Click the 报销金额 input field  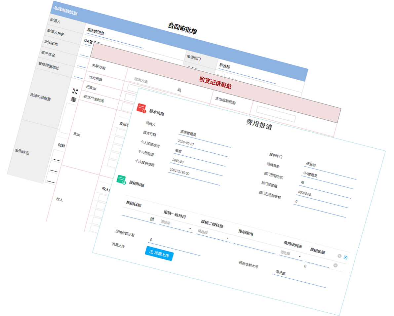(x=318, y=262)
